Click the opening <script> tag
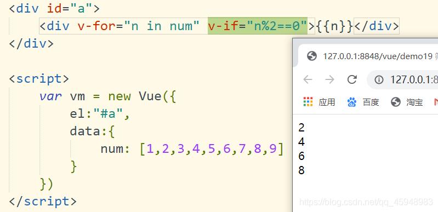The height and width of the screenshot is (212, 438). [39, 78]
